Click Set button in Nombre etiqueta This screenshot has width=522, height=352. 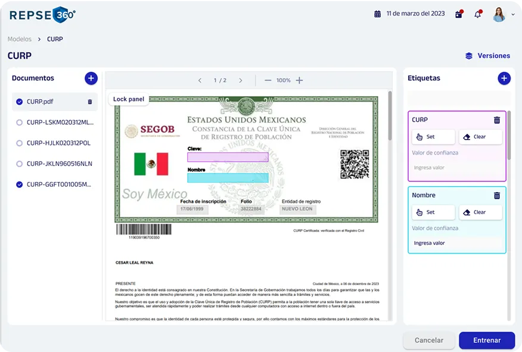point(433,212)
